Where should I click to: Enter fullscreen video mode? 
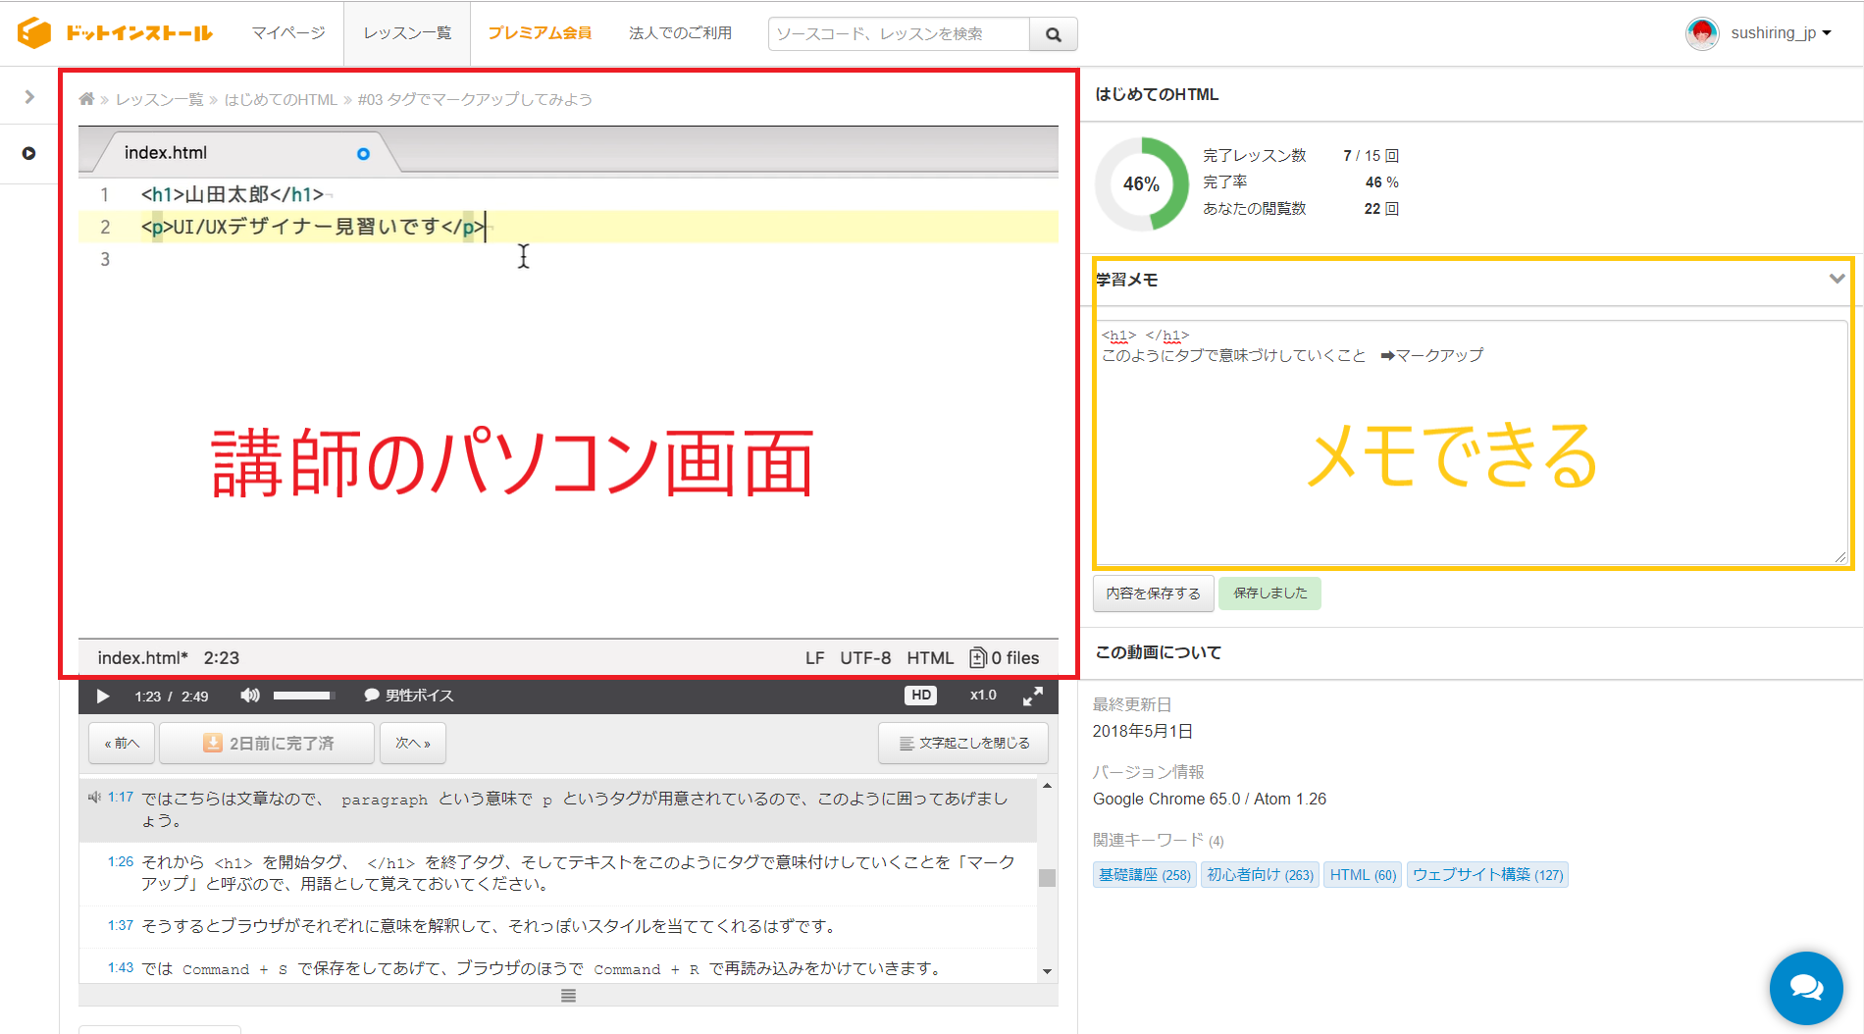coord(1033,696)
